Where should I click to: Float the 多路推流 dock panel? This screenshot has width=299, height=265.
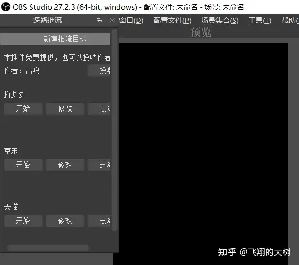99,20
